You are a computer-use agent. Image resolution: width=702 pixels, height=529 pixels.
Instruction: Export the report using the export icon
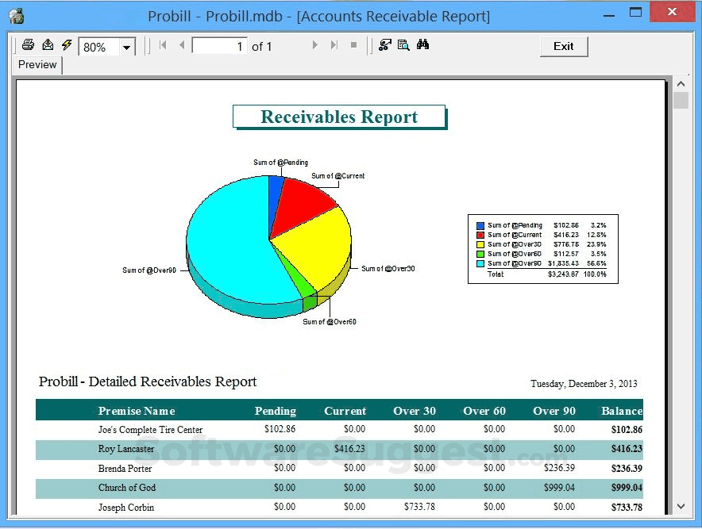48,45
